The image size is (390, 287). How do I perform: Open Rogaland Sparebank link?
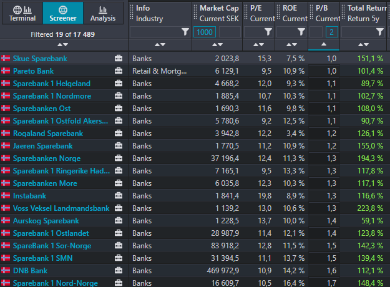click(48, 134)
